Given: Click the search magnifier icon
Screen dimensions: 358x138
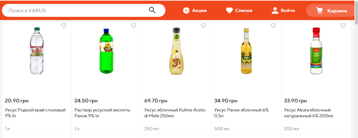Looking at the screenshot, I should coord(152,10).
